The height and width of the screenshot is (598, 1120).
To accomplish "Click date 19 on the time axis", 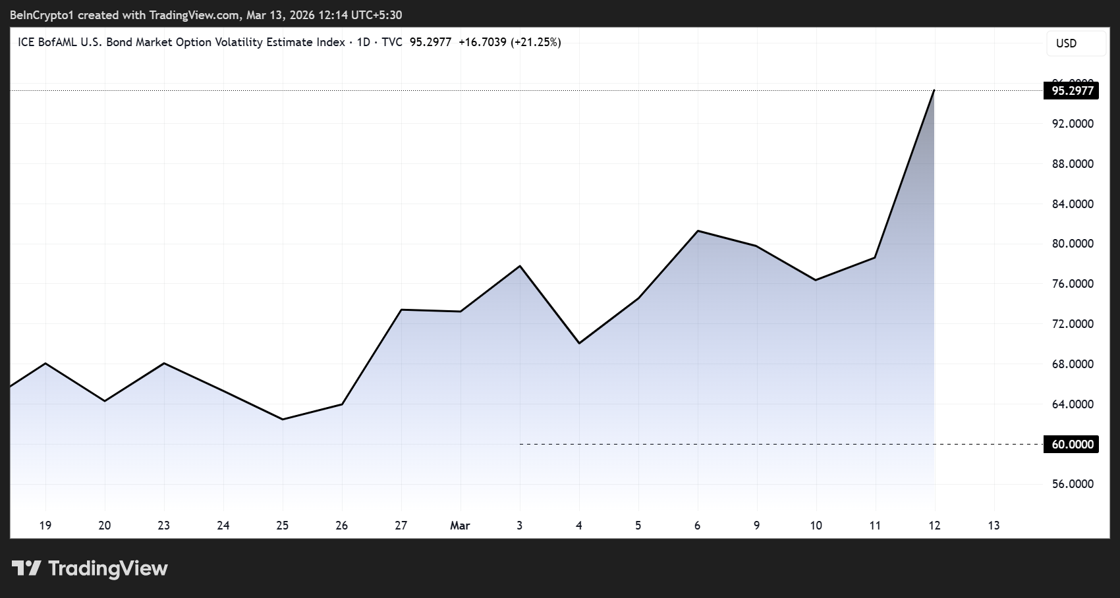I will click(45, 526).
